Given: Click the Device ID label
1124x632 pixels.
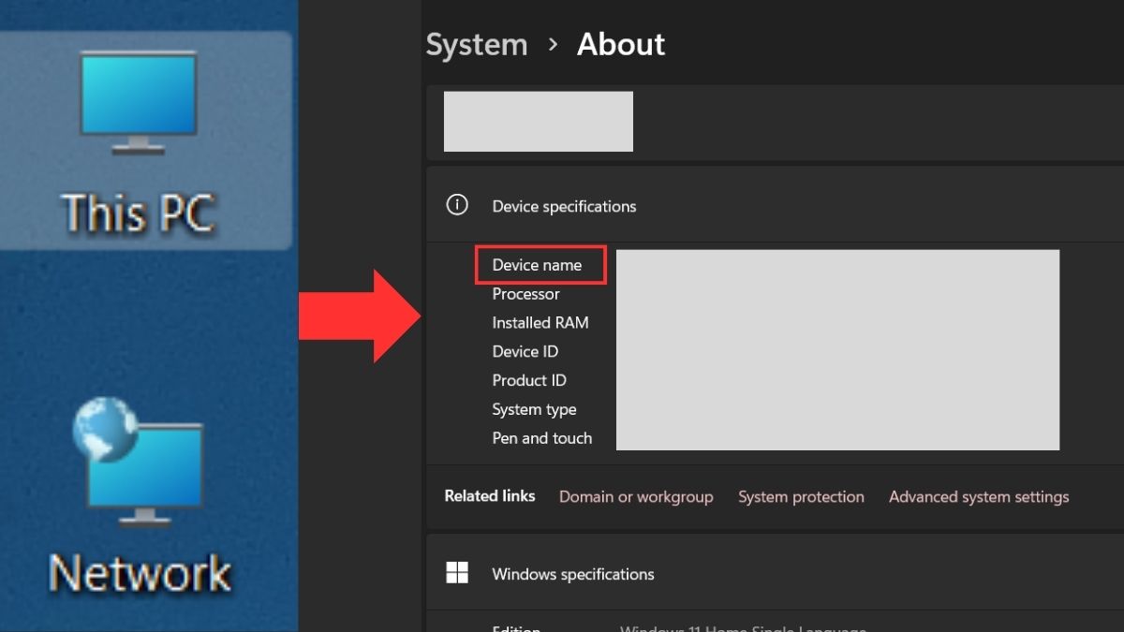Looking at the screenshot, I should [525, 351].
